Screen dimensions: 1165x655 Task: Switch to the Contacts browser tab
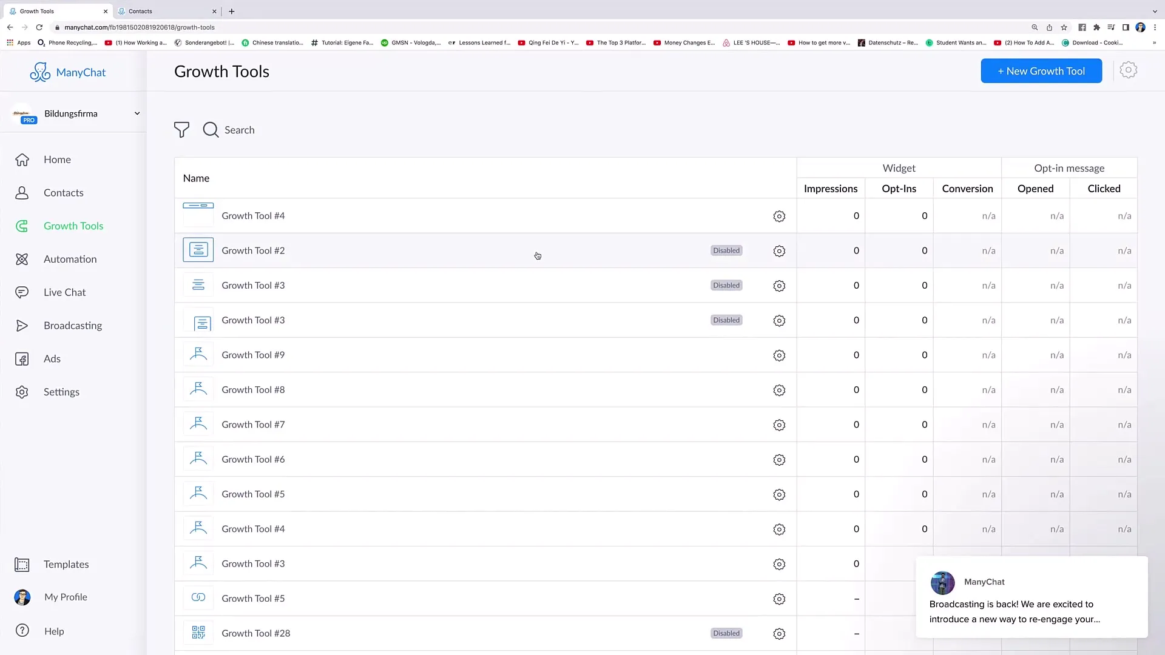point(166,11)
